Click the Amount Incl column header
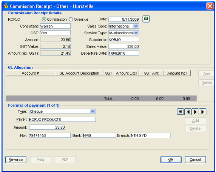The height and width of the screenshot is (172, 216). (177, 73)
